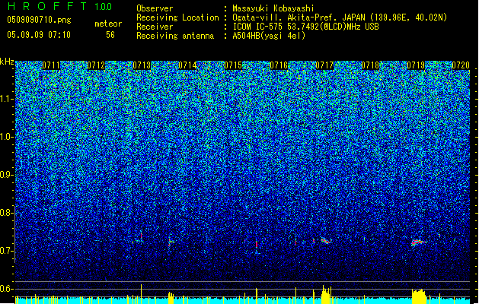The height and width of the screenshot is (304, 479).
Task: Click the 0714 time marker
Action: (187, 65)
